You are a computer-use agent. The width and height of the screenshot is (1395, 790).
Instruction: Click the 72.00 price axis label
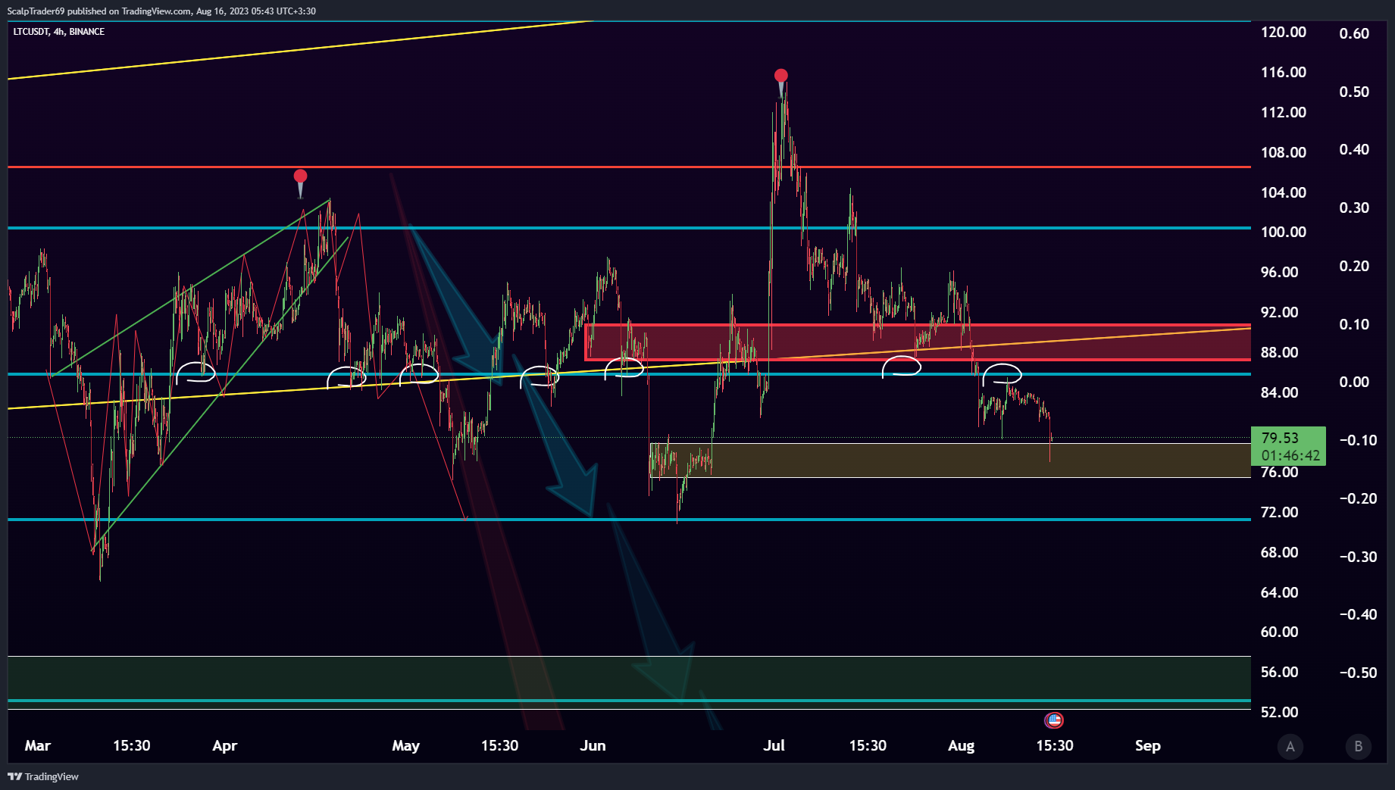click(x=1280, y=512)
